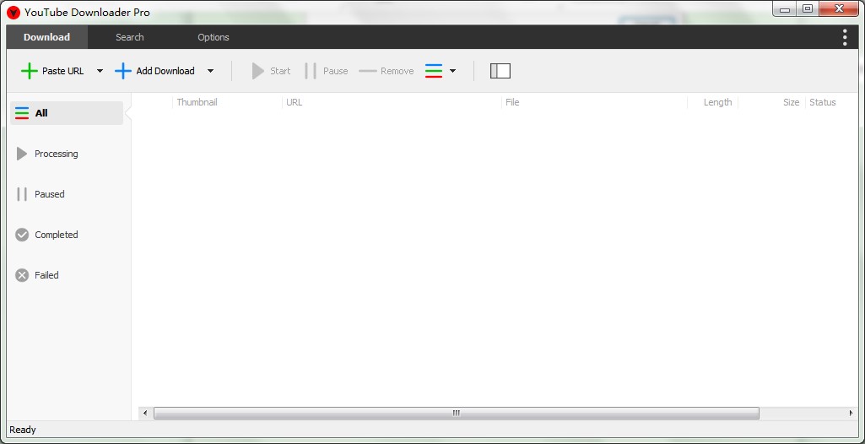Click the green plus Paste URL icon
This screenshot has width=865, height=444.
pos(30,71)
